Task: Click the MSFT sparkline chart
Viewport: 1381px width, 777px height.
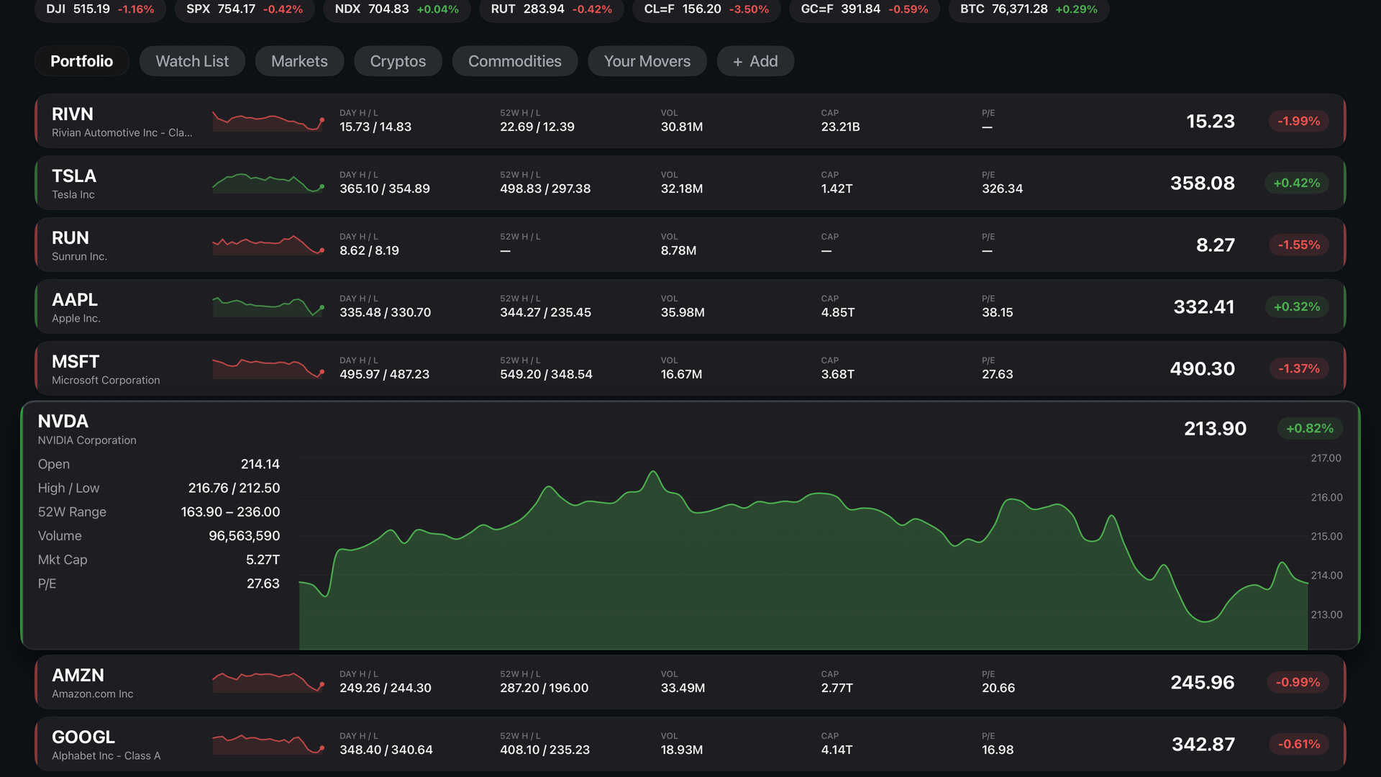Action: (268, 368)
